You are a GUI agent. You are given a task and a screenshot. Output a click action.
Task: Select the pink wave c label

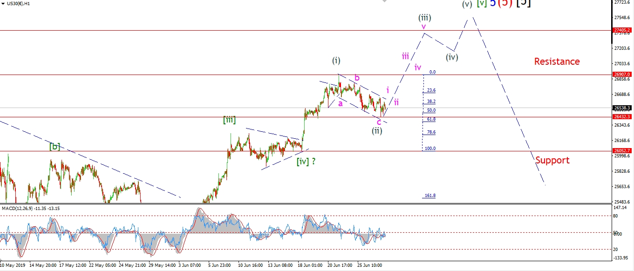[x=379, y=122]
